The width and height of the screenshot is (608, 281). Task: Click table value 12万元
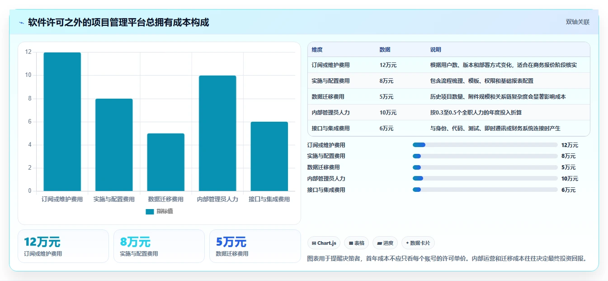388,65
